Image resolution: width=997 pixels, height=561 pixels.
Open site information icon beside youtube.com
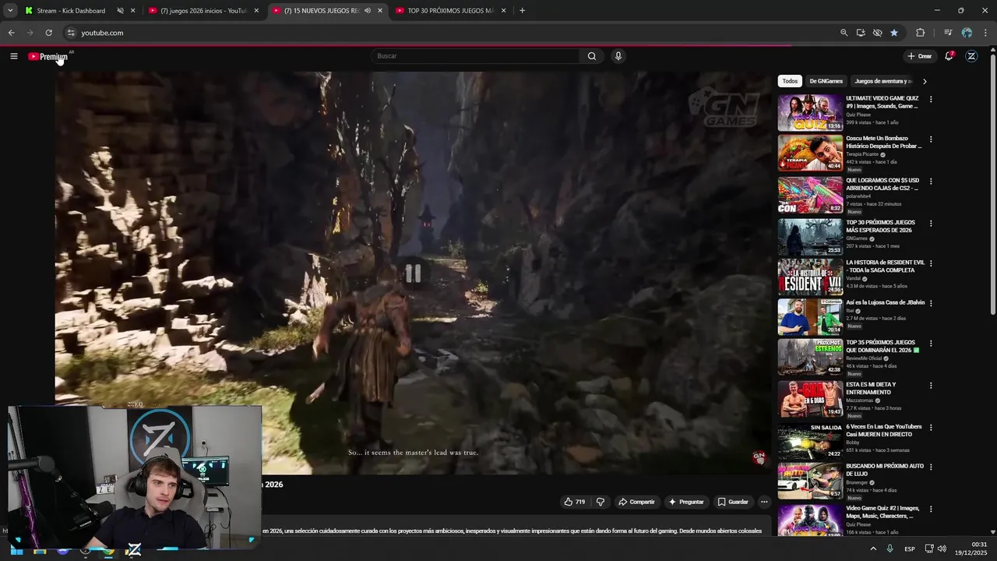coord(70,33)
